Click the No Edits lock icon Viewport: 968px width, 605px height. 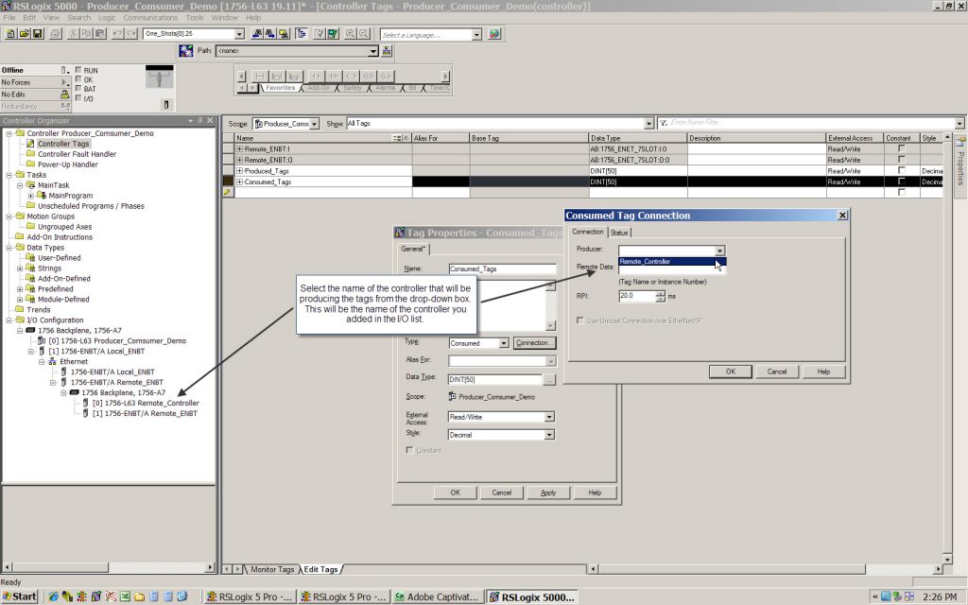pos(65,95)
